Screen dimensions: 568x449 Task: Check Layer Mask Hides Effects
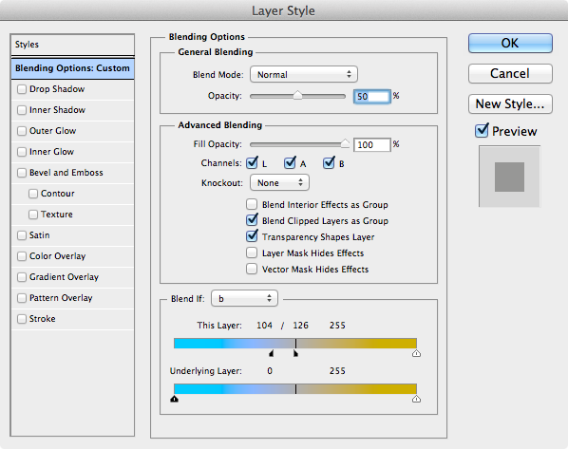pyautogui.click(x=252, y=253)
